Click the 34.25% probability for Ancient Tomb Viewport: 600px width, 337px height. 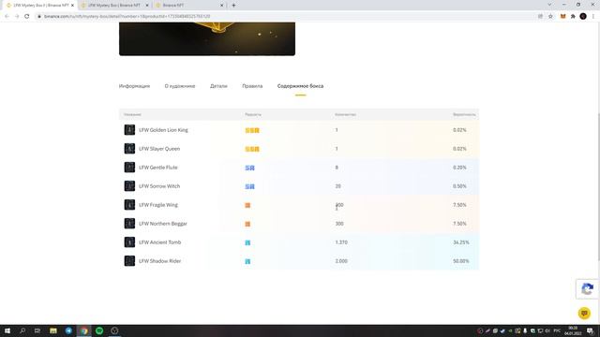click(460, 242)
